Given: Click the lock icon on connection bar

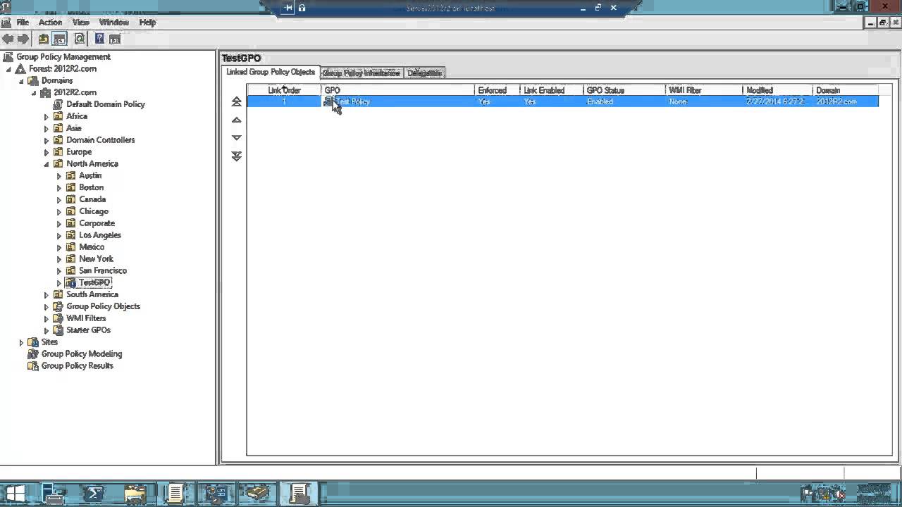Looking at the screenshot, I should tap(302, 8).
